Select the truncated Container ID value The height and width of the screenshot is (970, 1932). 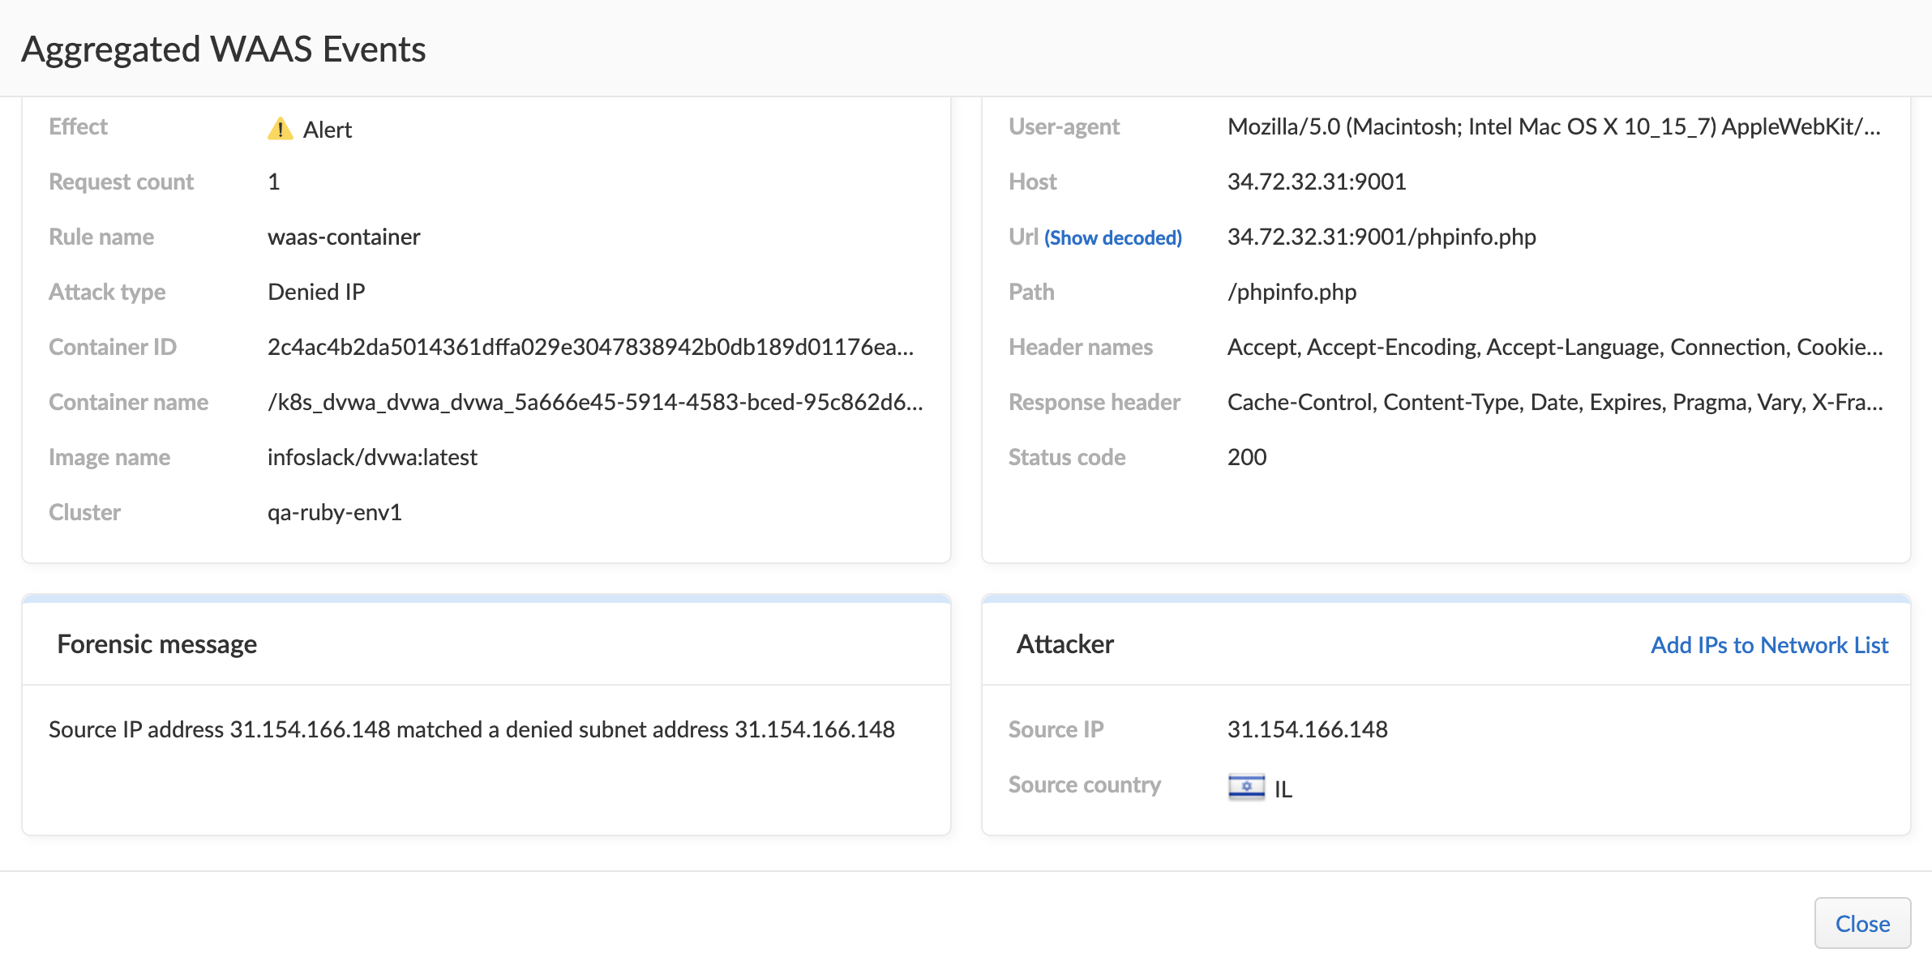590,347
